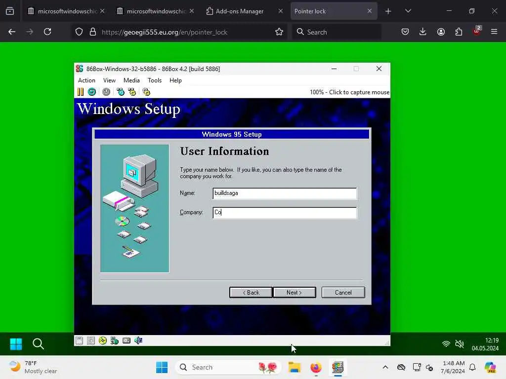This screenshot has width=506, height=379.
Task: Click second floppy drive icon in 86Box status bar
Action: [91, 341]
